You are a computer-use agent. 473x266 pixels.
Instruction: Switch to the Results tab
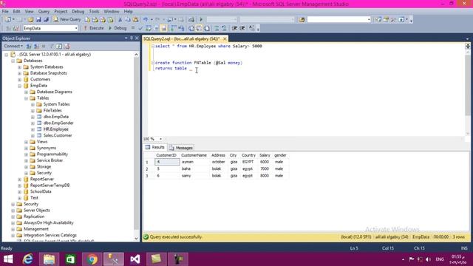pos(155,147)
